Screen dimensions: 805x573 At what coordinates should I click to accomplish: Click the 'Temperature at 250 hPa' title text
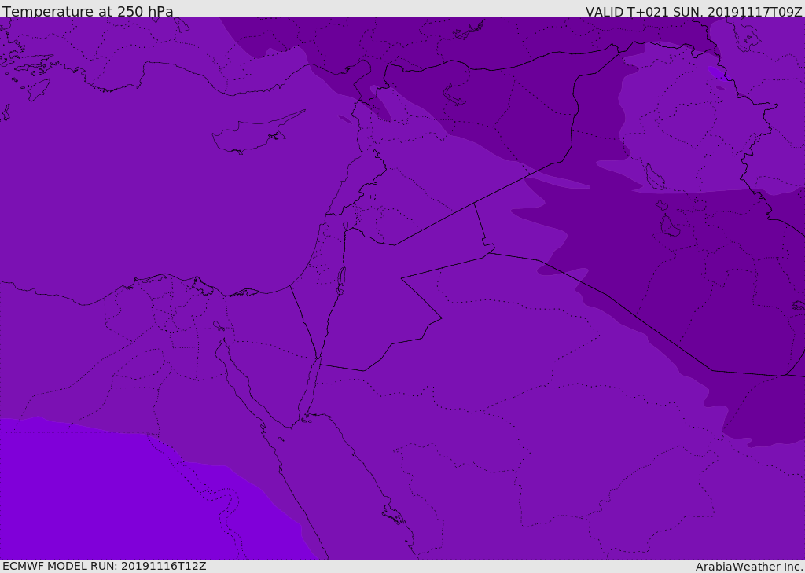[x=88, y=11]
